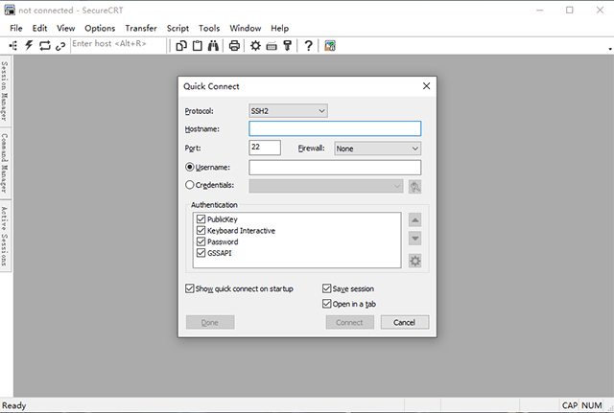Click the Help question mark icon

point(308,45)
